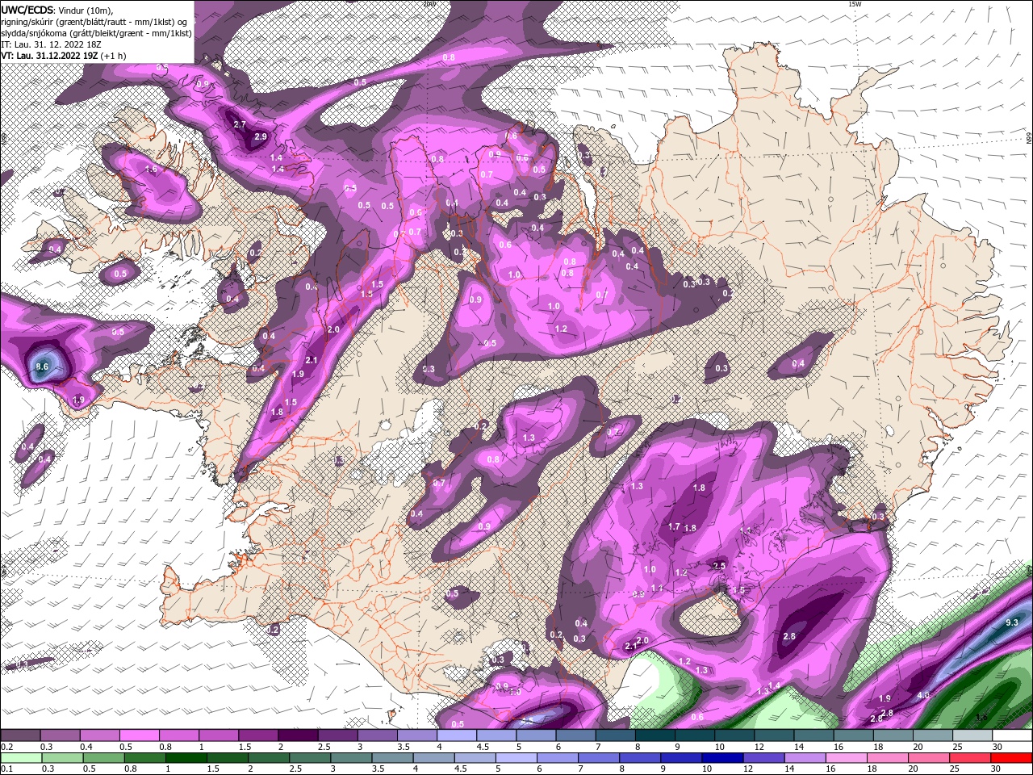Click the bright red 30+ rain legend swatch

pos(1013,758)
